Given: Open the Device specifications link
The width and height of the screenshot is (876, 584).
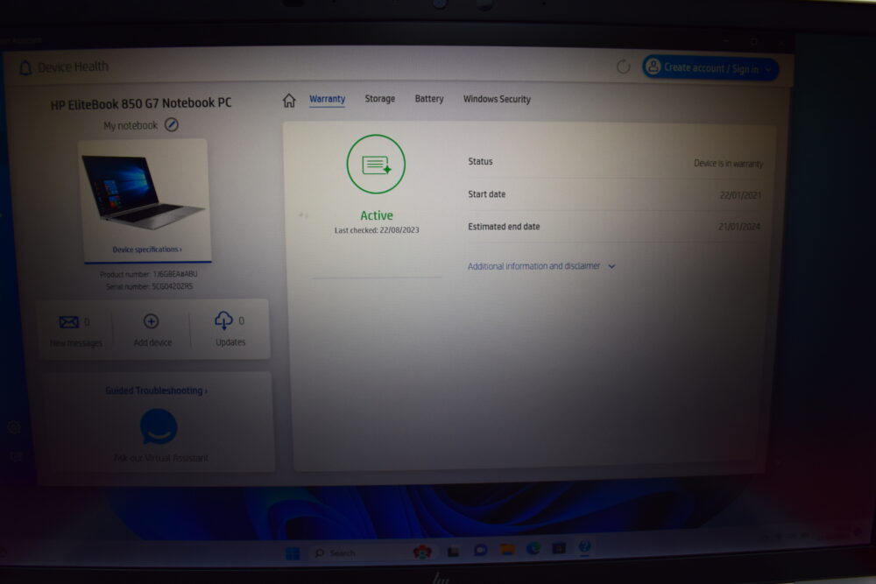Looking at the screenshot, I should pyautogui.click(x=147, y=250).
